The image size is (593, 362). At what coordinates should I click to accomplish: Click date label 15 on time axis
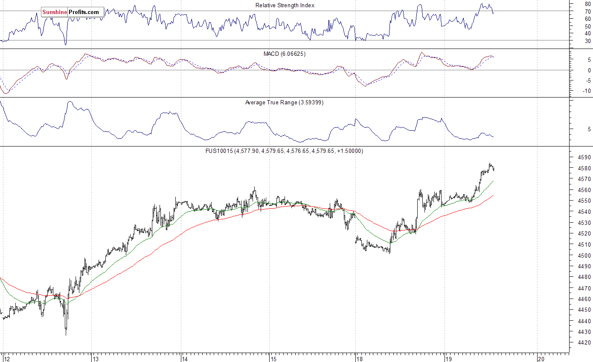[x=273, y=359]
